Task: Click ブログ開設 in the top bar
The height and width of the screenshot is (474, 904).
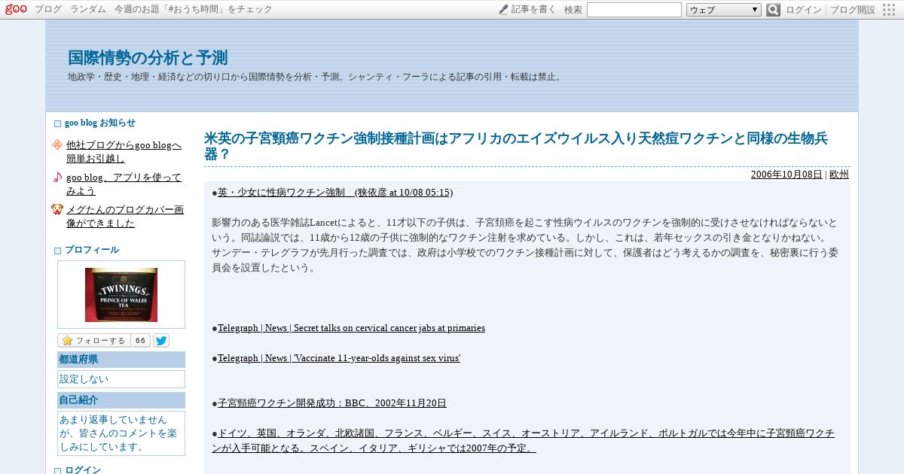Action: (x=853, y=10)
